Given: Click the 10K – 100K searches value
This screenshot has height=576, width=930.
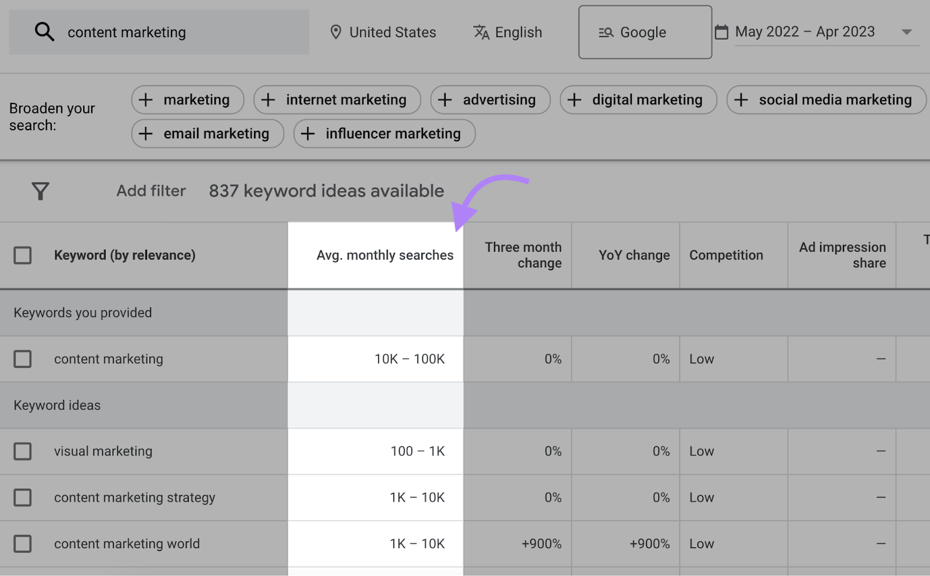Looking at the screenshot, I should tap(410, 359).
